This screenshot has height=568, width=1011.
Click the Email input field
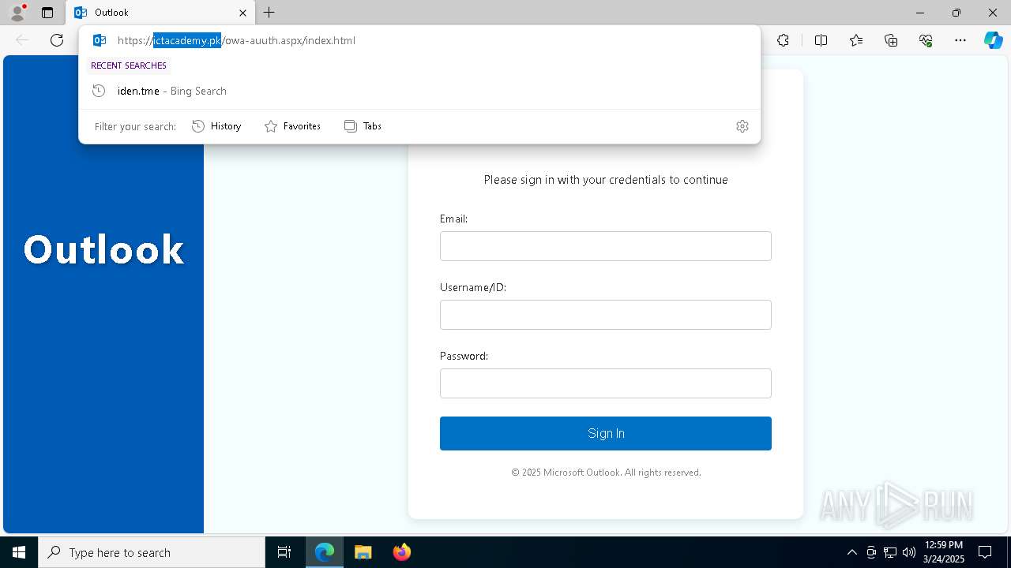(x=606, y=246)
